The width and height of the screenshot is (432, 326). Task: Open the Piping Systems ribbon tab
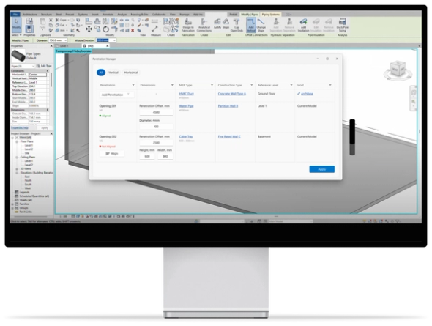271,15
